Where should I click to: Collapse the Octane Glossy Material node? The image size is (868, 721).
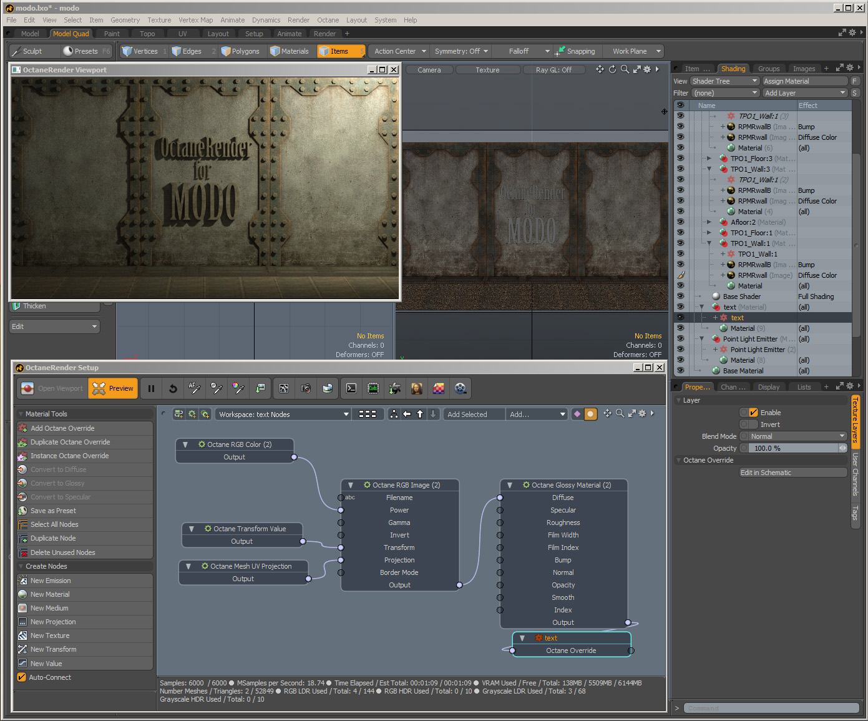(x=510, y=485)
